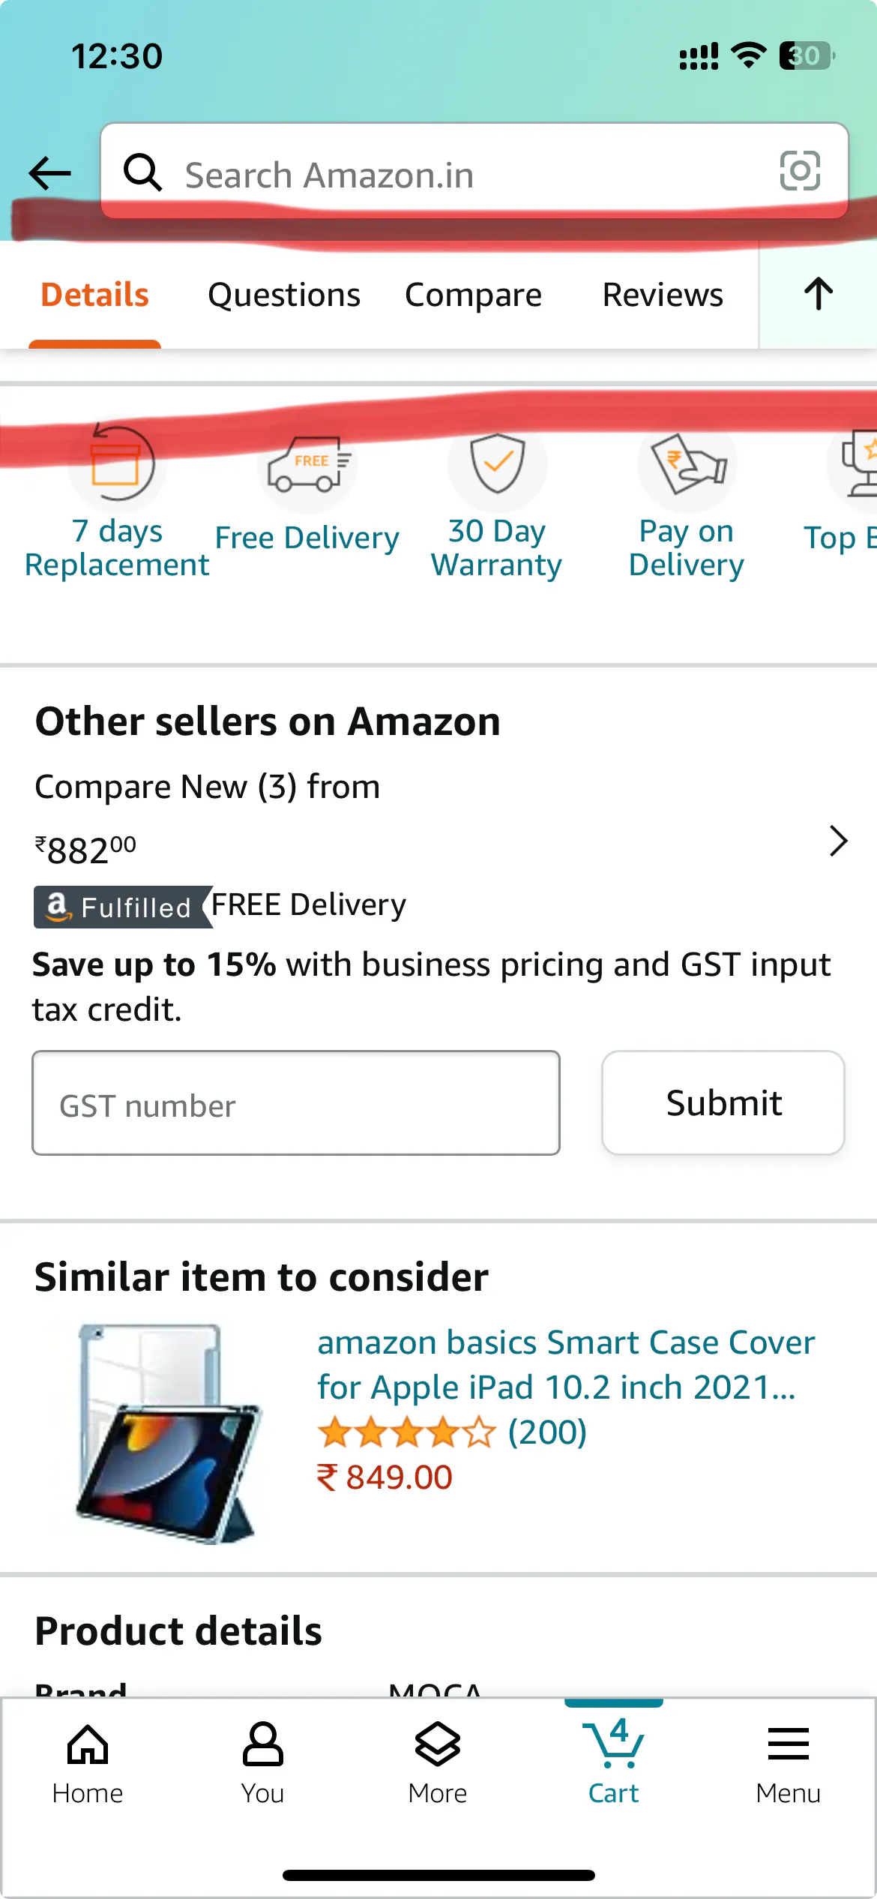Expand the other sellers comparison chevron
The height and width of the screenshot is (1899, 877).
click(x=837, y=841)
